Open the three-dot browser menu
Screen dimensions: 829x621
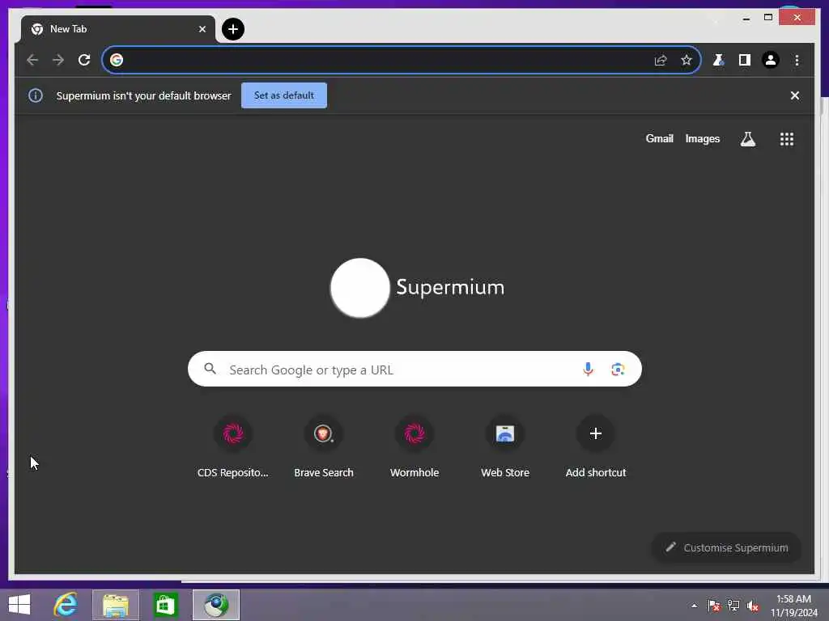point(797,60)
